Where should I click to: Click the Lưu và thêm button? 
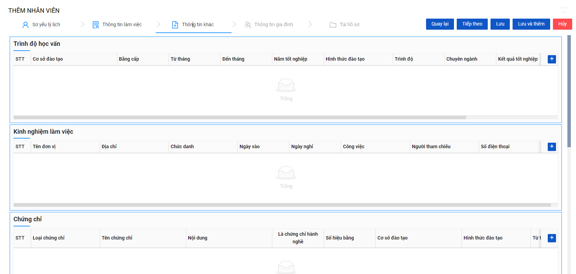(x=531, y=24)
